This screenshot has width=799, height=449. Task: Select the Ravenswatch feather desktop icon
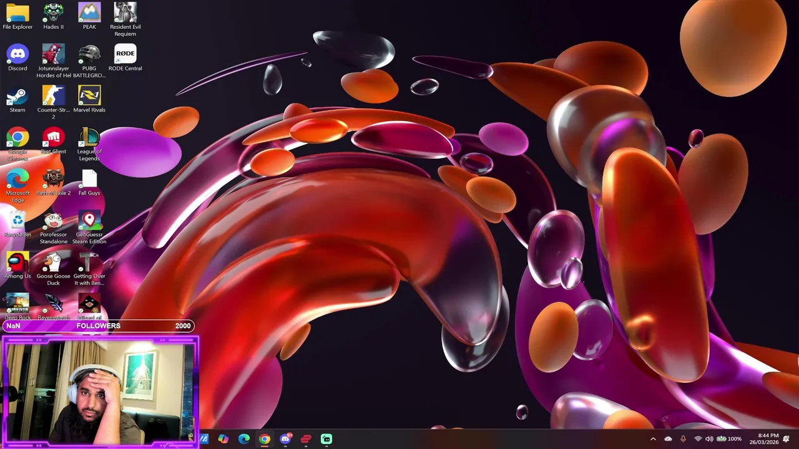54,306
